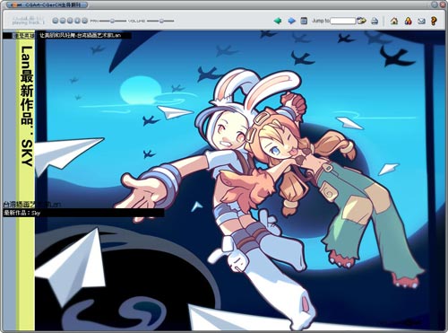Click the second round music player button
448x333 pixels.
(63, 21)
